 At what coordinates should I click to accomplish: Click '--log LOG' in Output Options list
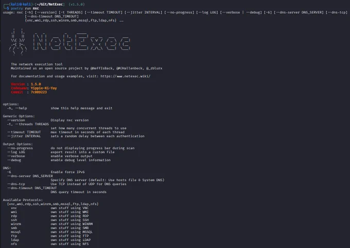[x=16, y=152]
